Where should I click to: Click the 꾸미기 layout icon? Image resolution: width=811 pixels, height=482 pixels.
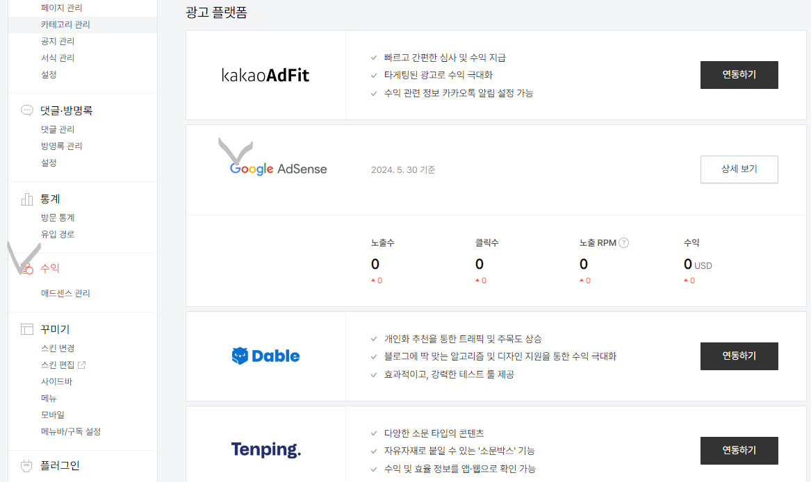tap(27, 329)
